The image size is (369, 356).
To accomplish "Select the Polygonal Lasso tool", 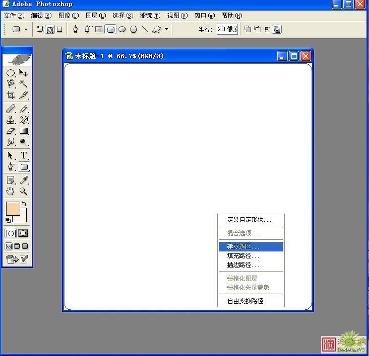I will [x=11, y=83].
